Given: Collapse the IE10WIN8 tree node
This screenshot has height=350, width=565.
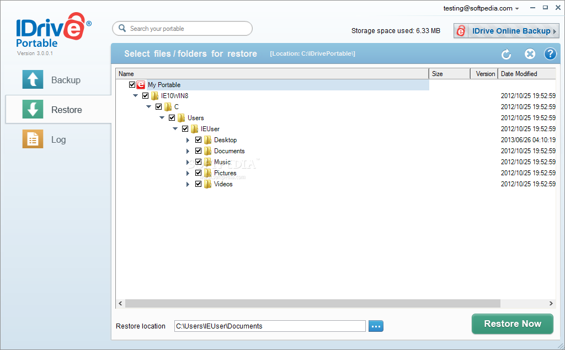Looking at the screenshot, I should pyautogui.click(x=136, y=96).
